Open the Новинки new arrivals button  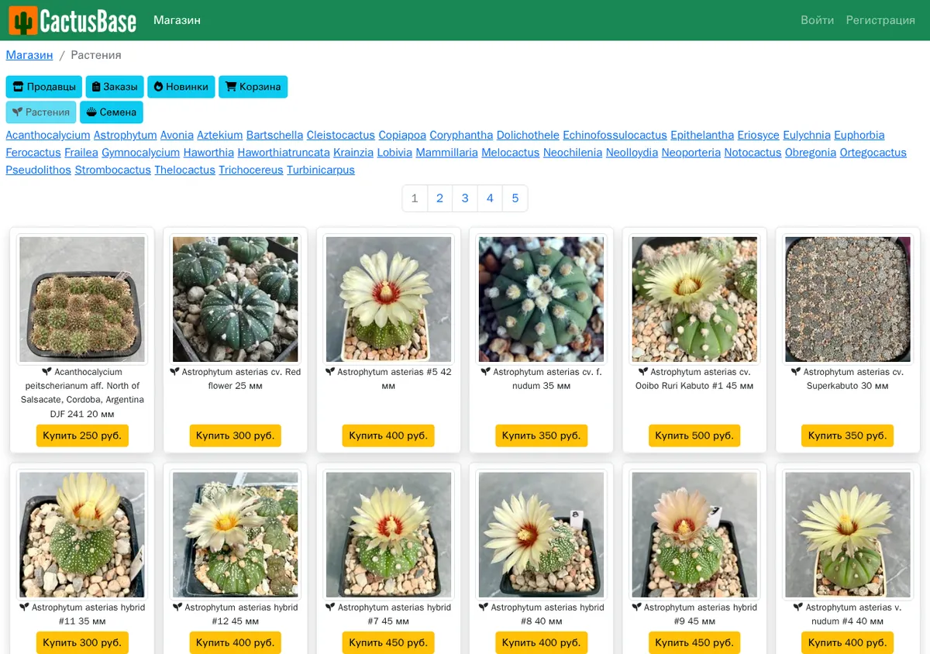[181, 87]
